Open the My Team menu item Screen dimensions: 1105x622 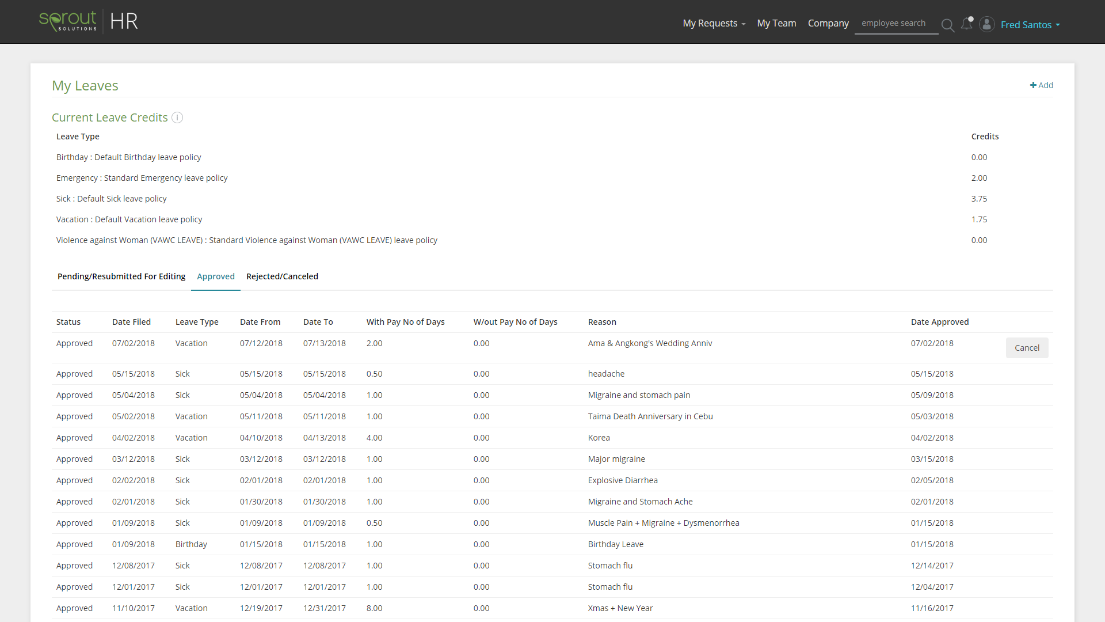(776, 24)
